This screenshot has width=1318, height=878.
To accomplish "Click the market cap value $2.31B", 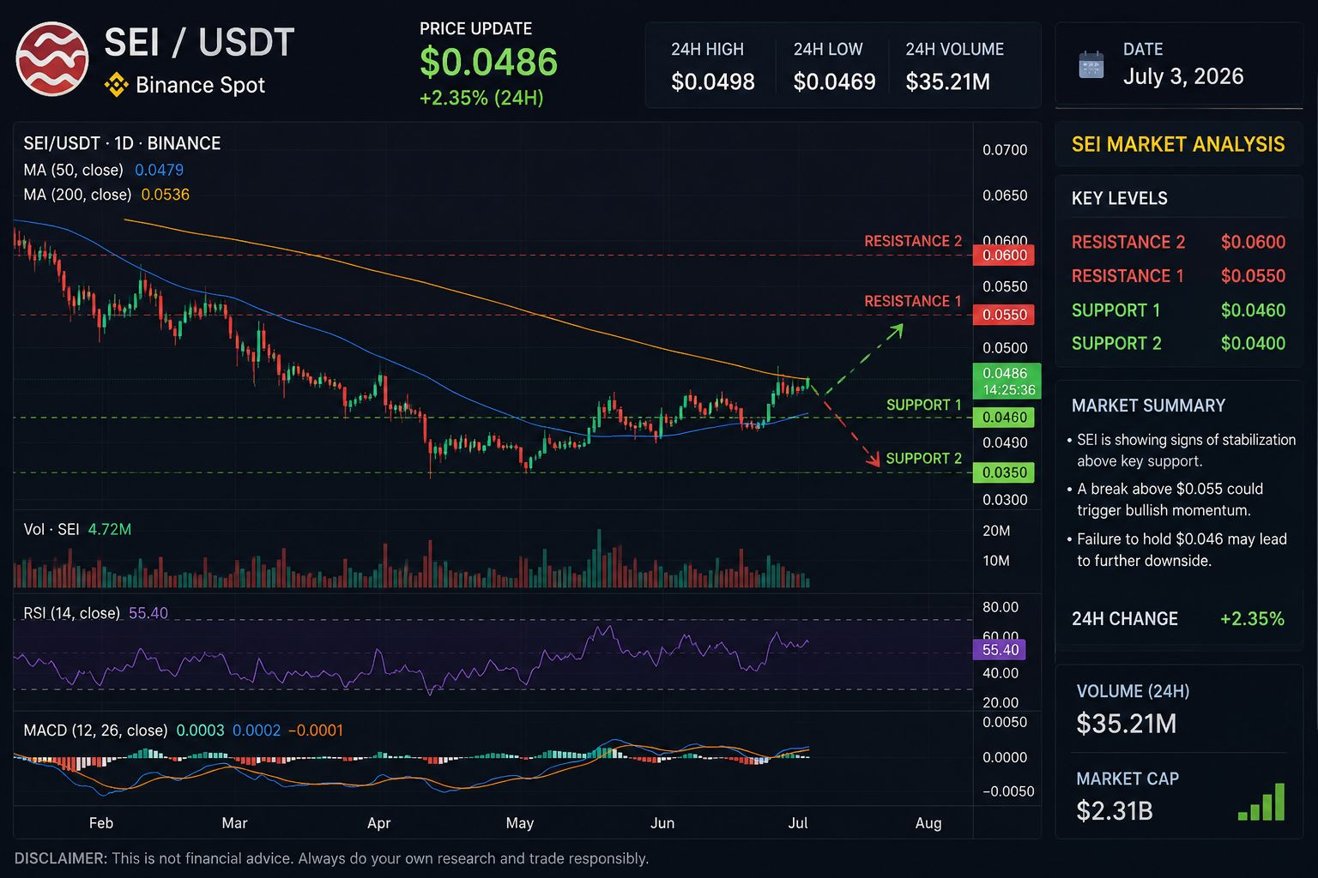I will (x=1115, y=810).
